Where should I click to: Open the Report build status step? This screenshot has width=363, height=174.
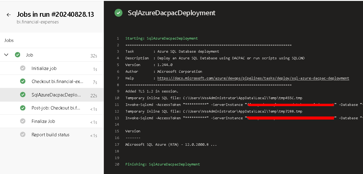click(x=52, y=135)
